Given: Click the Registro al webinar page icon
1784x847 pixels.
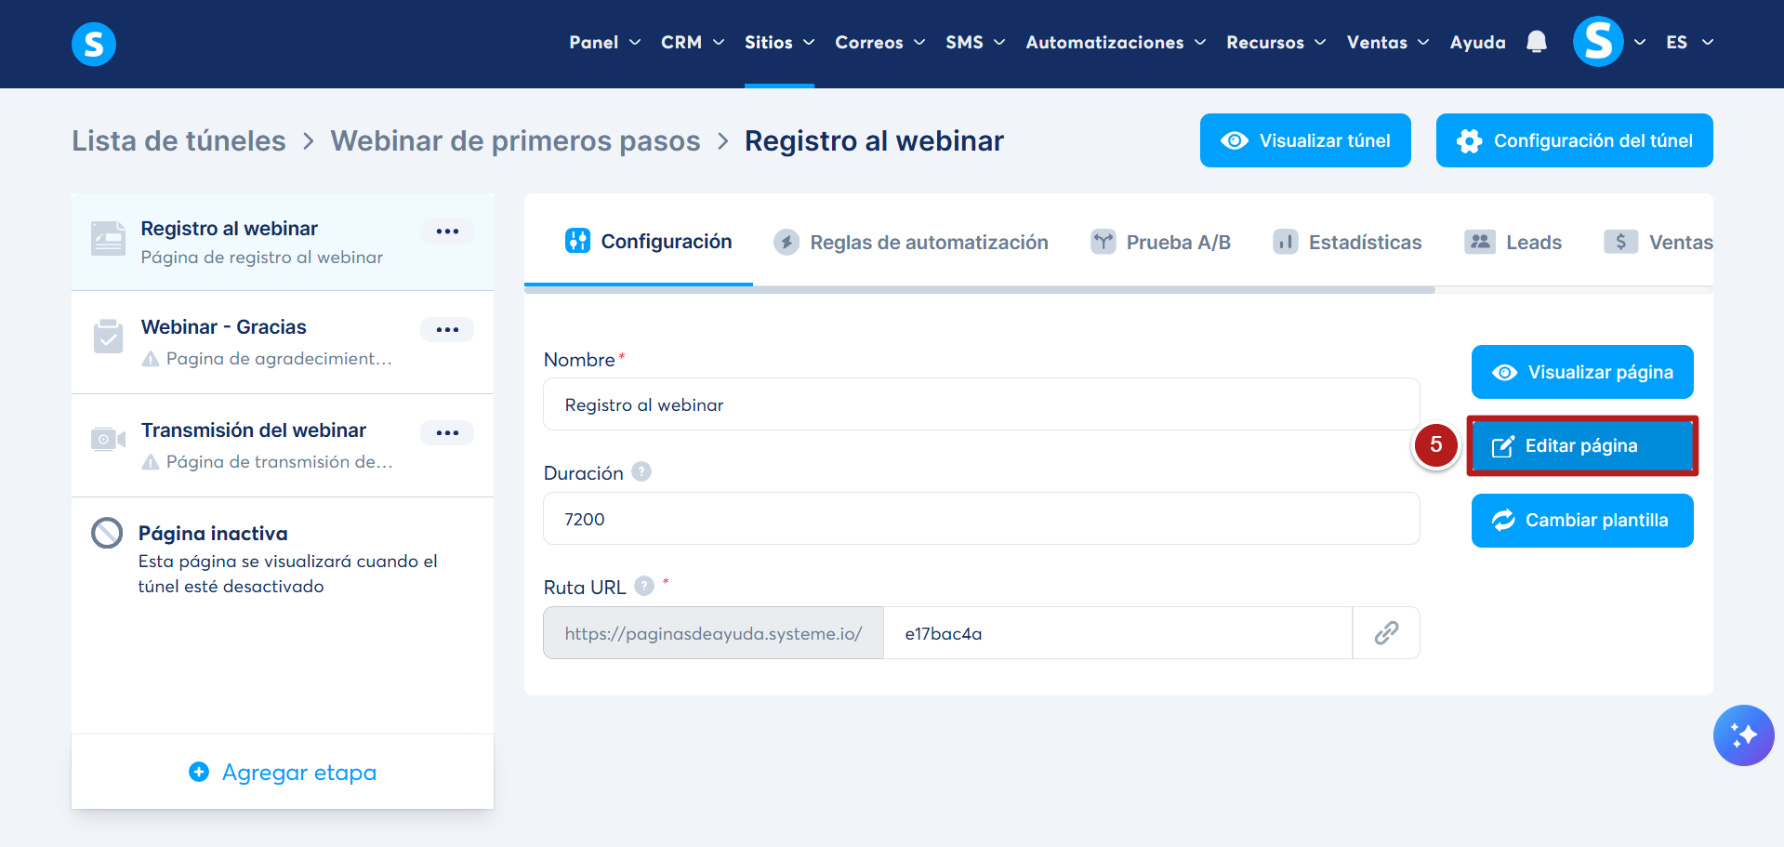Looking at the screenshot, I should point(108,238).
